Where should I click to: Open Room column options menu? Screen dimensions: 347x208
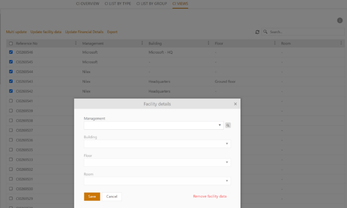[x=341, y=43]
